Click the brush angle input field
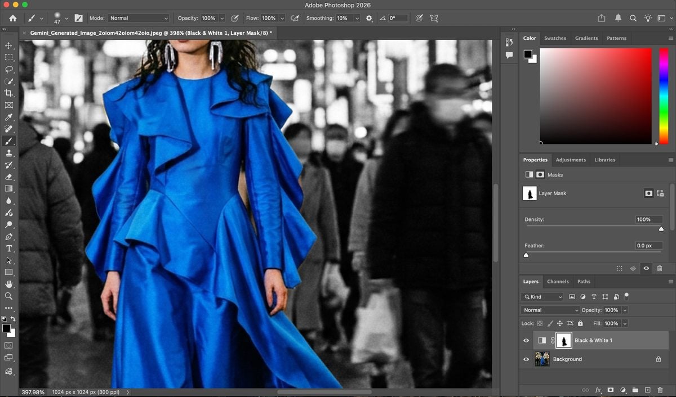 pyautogui.click(x=399, y=18)
